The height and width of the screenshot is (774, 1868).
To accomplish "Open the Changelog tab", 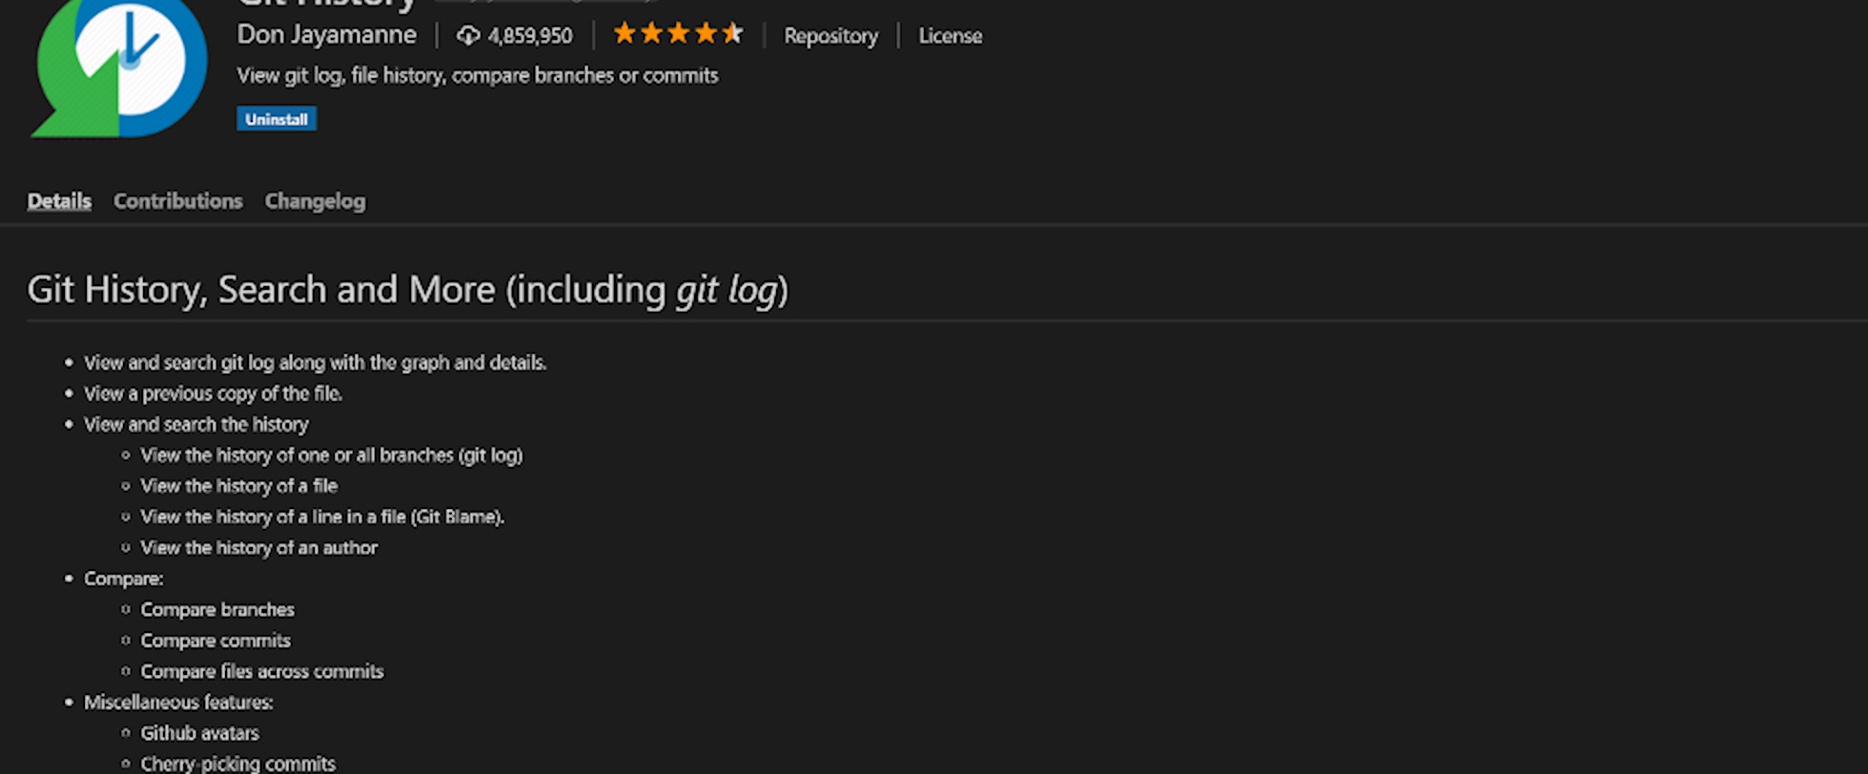I will point(315,201).
